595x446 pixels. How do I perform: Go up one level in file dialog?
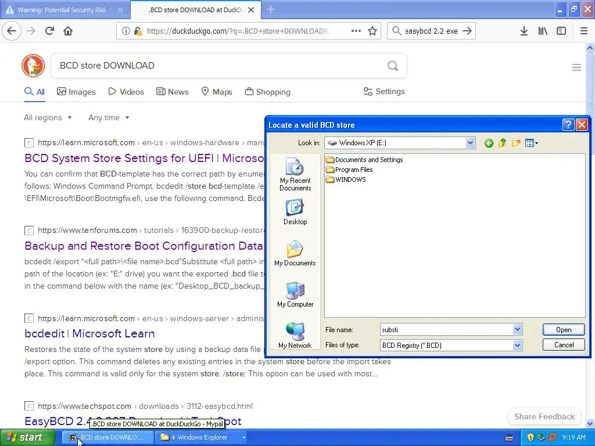point(502,143)
